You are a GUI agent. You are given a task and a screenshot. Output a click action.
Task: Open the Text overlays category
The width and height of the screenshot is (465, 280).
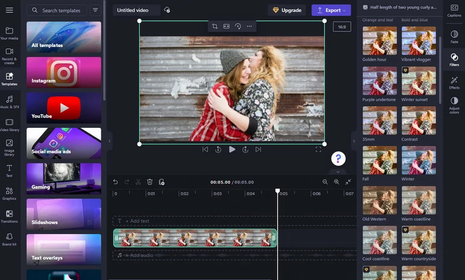tap(64, 249)
